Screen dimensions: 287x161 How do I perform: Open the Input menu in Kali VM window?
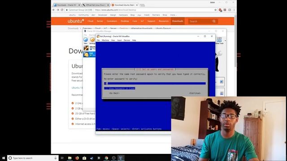(119, 40)
